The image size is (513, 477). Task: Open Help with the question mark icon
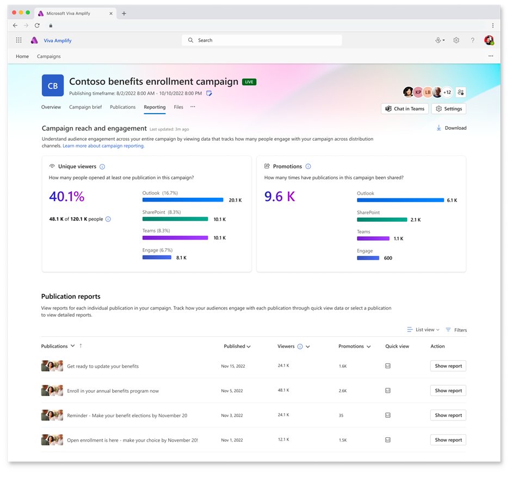coord(472,40)
